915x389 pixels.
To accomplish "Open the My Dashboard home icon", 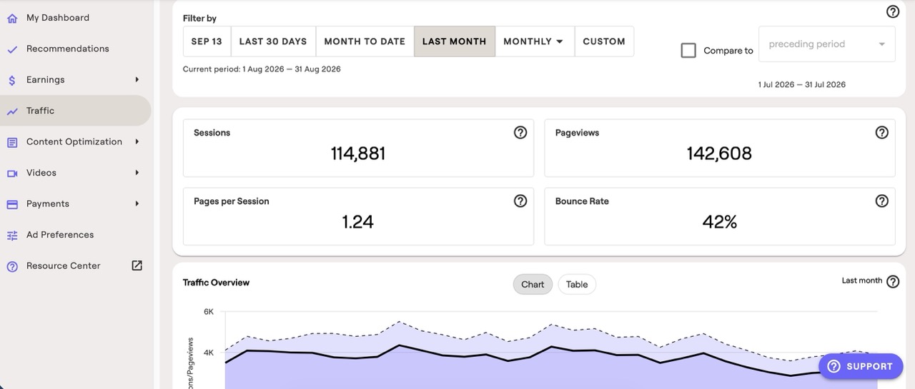I will (12, 18).
